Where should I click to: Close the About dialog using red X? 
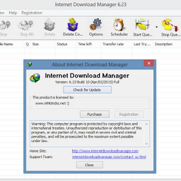click(x=149, y=63)
